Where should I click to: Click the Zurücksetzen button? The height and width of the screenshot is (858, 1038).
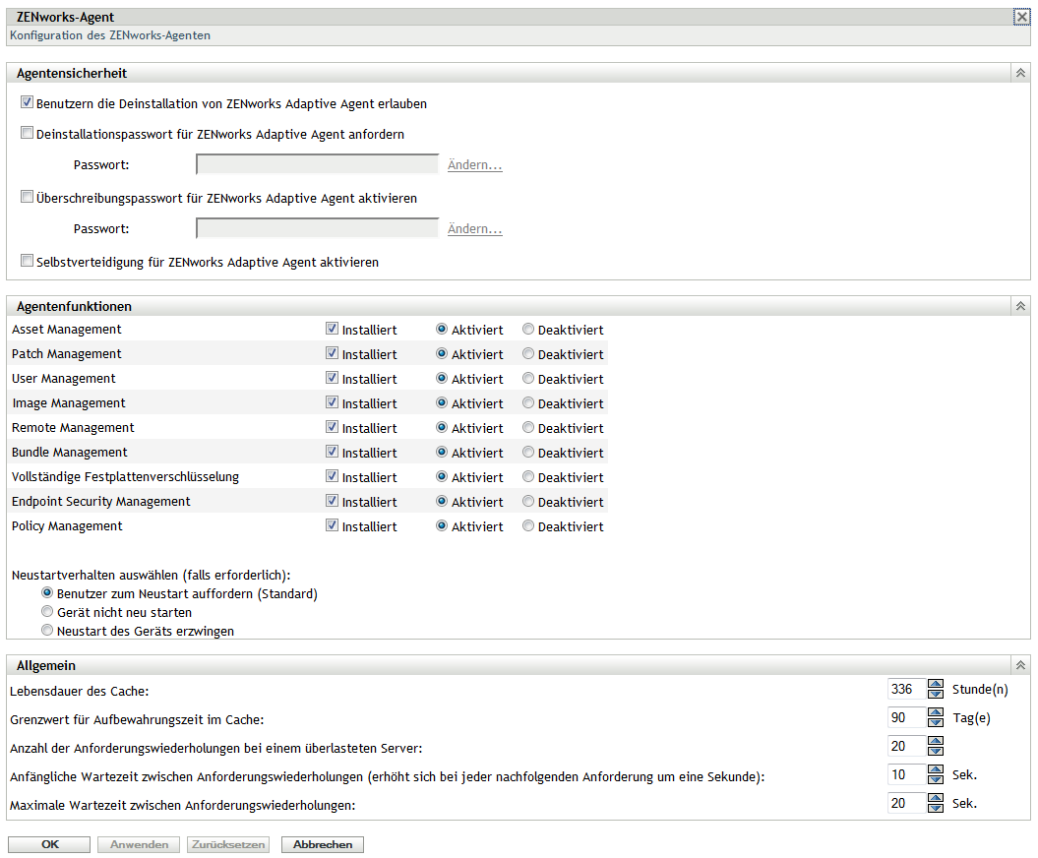[227, 844]
